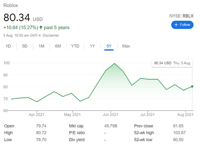Show the Max range chart
Viewport: 200px width, 147px height.
click(126, 46)
